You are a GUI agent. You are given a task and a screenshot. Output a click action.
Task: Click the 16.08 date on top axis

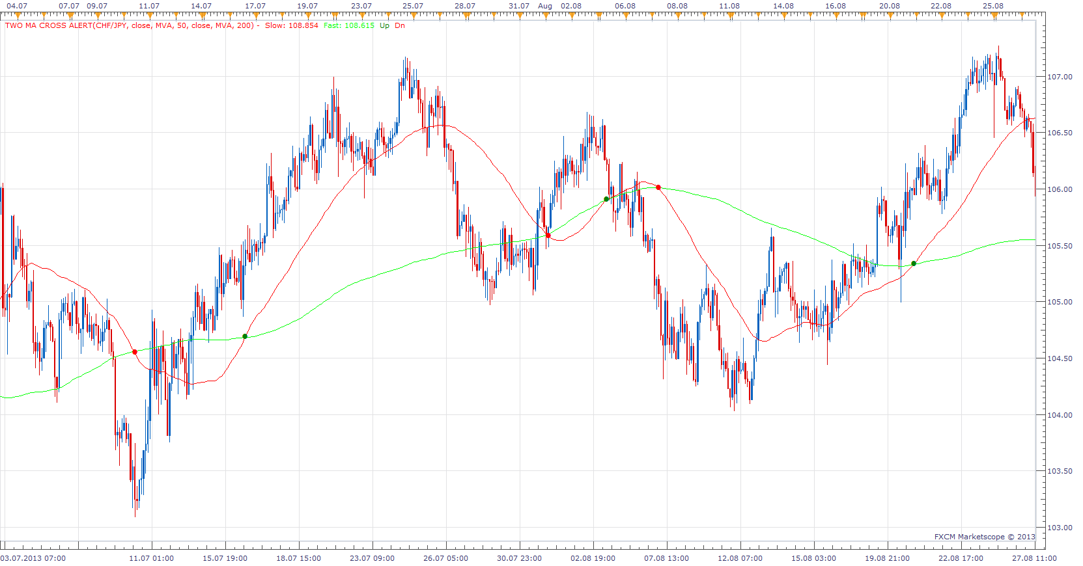pyautogui.click(x=836, y=6)
